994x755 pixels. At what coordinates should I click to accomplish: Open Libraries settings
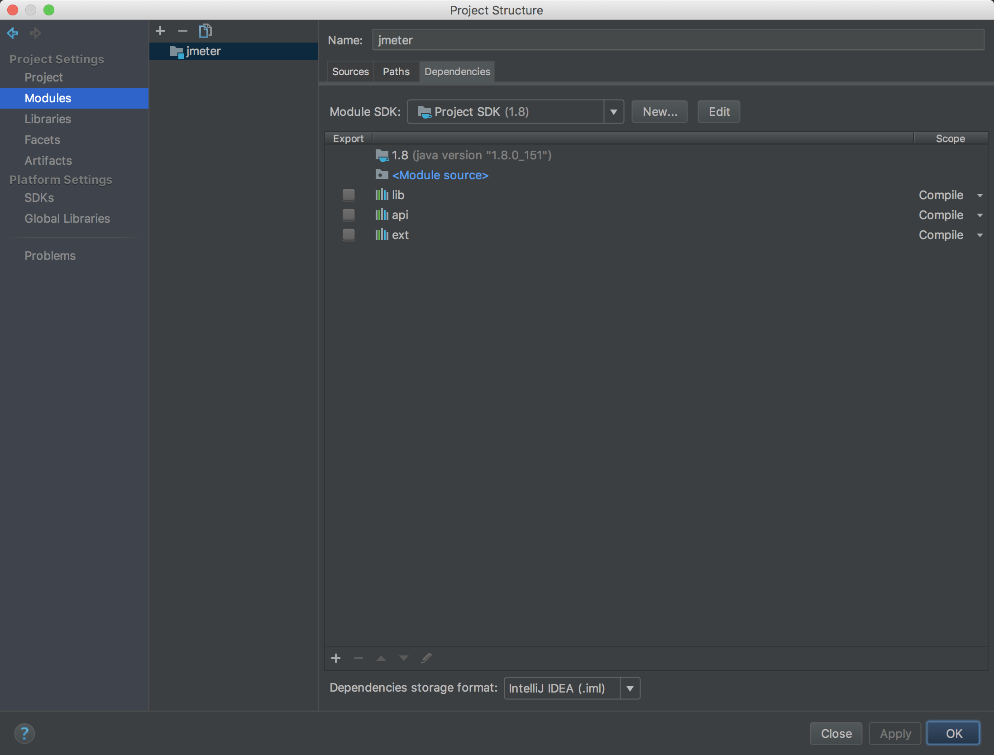[48, 119]
